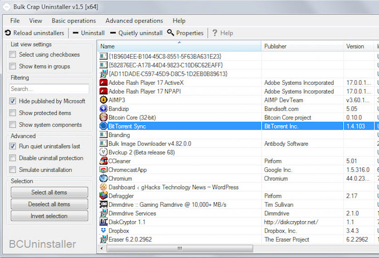The image size is (379, 258).
Task: Click 'Antibody Software' publisher cell
Action: [286, 143]
